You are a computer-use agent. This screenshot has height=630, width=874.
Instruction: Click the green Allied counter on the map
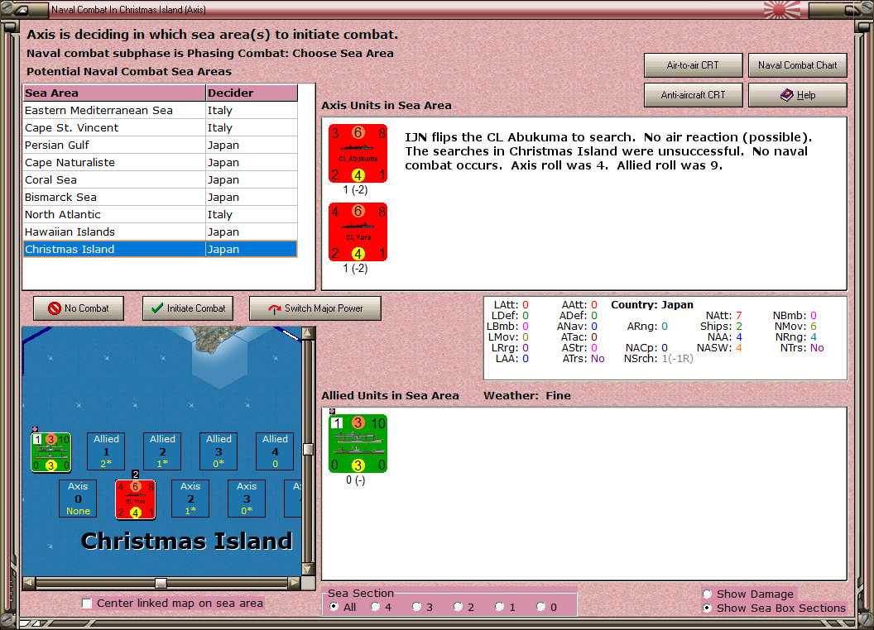point(51,451)
